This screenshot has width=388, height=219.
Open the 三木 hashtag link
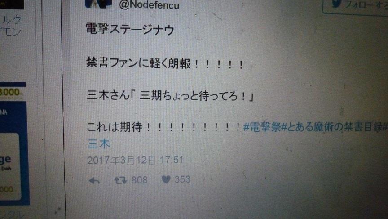tap(99, 144)
